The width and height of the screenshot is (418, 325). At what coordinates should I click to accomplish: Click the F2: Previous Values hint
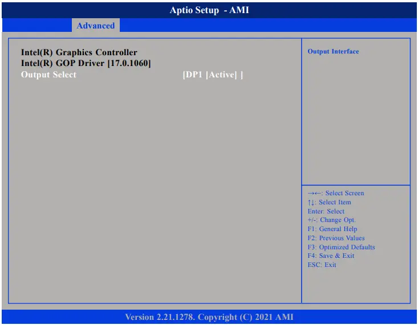pos(336,238)
